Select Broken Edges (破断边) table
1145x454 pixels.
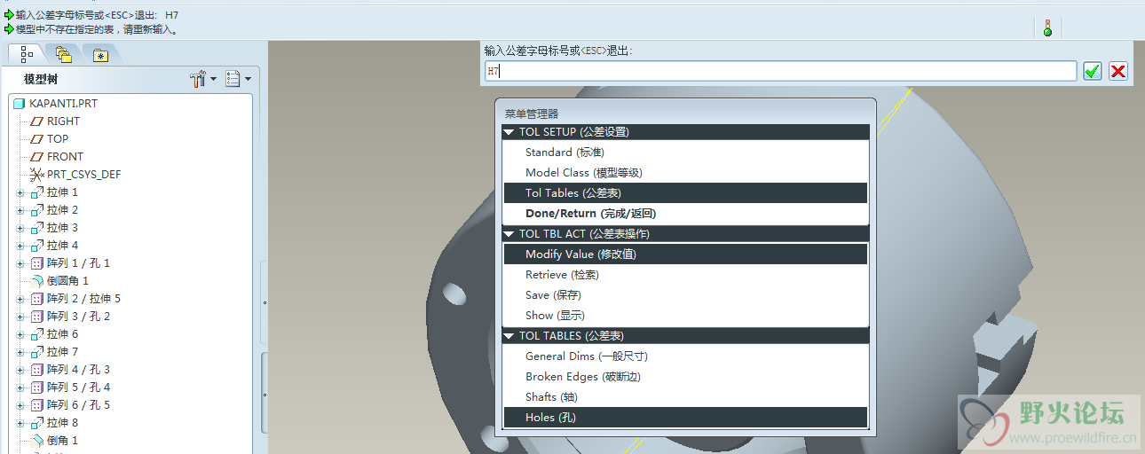(x=685, y=377)
